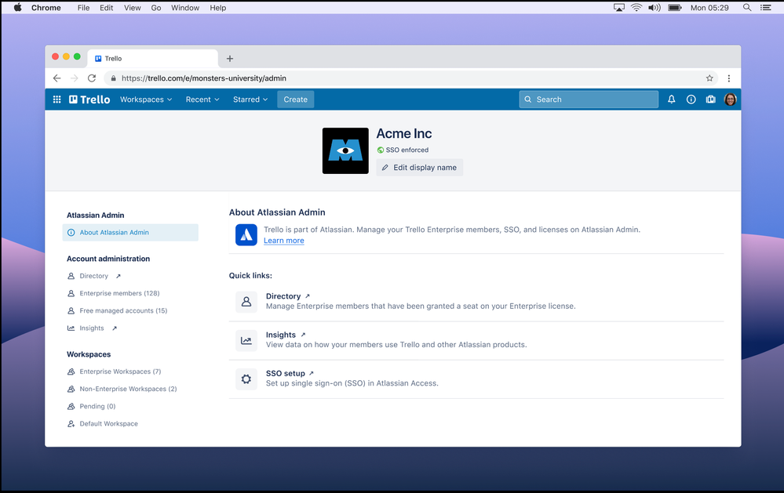This screenshot has width=784, height=493.
Task: Expand the Workspaces dropdown
Action: [146, 100]
